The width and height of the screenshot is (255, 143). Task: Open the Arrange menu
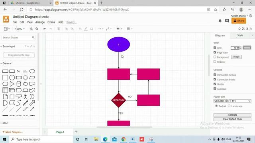[x=40, y=22]
